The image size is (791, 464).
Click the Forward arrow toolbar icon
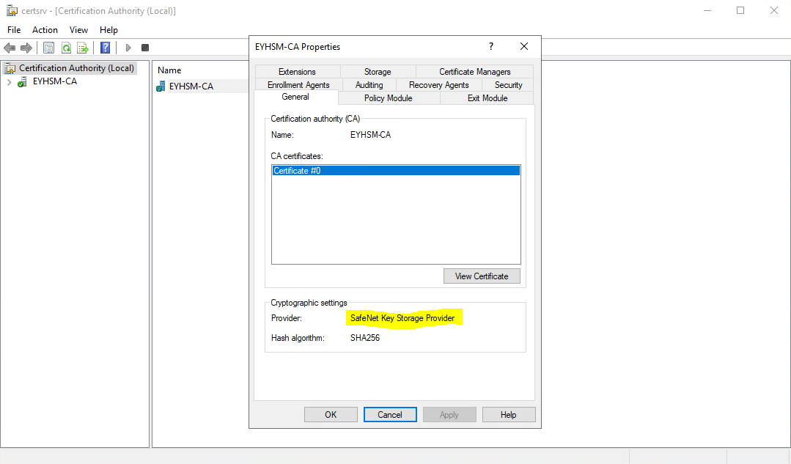pos(26,48)
